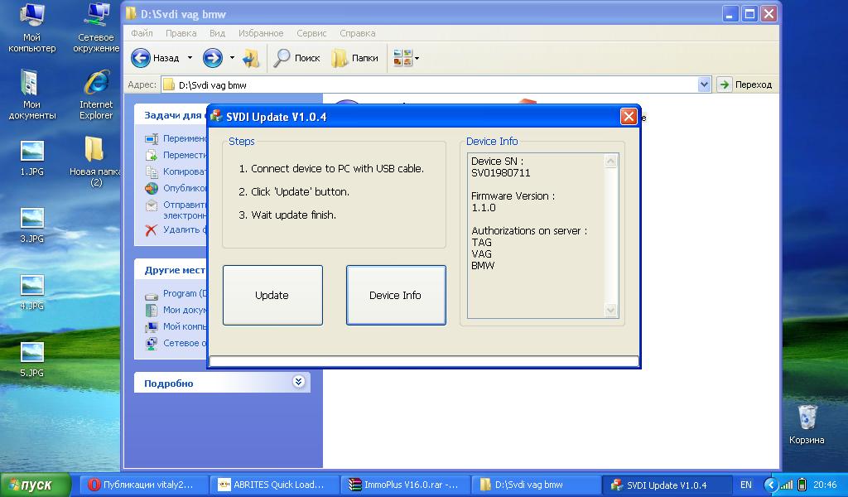Click the Update button in SVDI Update
The height and width of the screenshot is (497, 848).
pyautogui.click(x=272, y=295)
